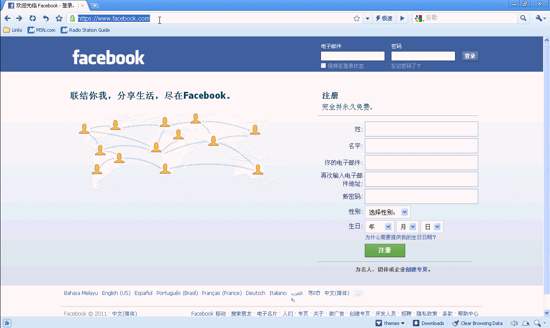This screenshot has height=328, width=550.
Task: Bookmark this page with address bar star
Action: [x=356, y=18]
